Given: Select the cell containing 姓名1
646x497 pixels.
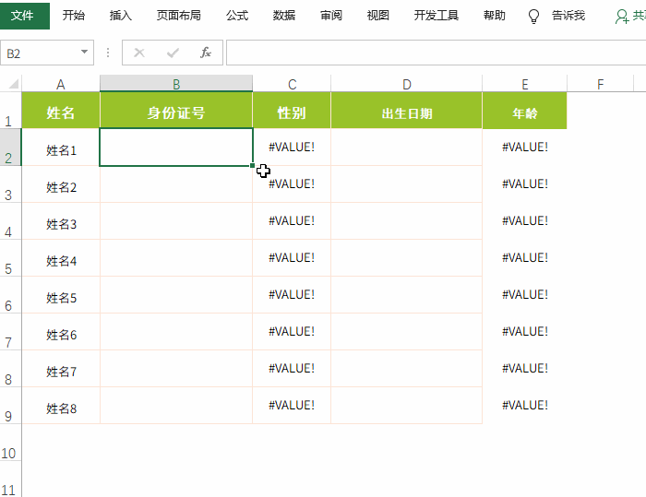Looking at the screenshot, I should (x=61, y=148).
